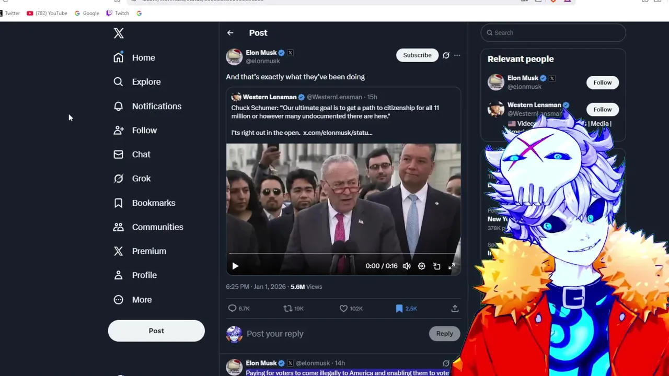Open Premium subscription page

click(140, 251)
